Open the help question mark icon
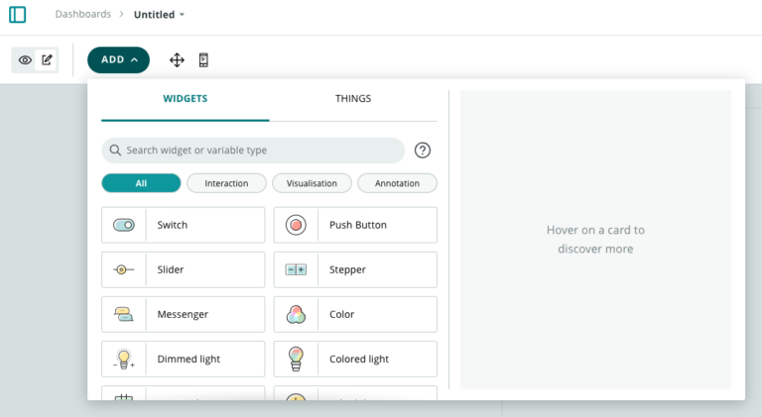The width and height of the screenshot is (762, 417). pyautogui.click(x=423, y=151)
